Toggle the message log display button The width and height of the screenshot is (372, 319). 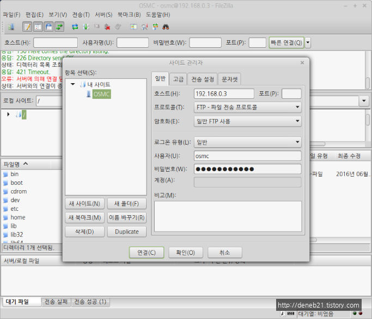27,27
